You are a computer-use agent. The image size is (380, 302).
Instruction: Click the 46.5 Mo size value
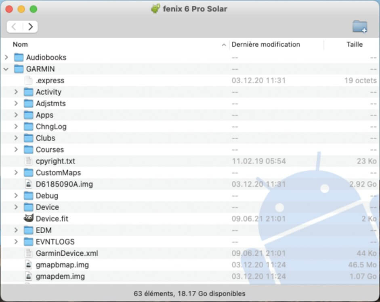(362, 265)
